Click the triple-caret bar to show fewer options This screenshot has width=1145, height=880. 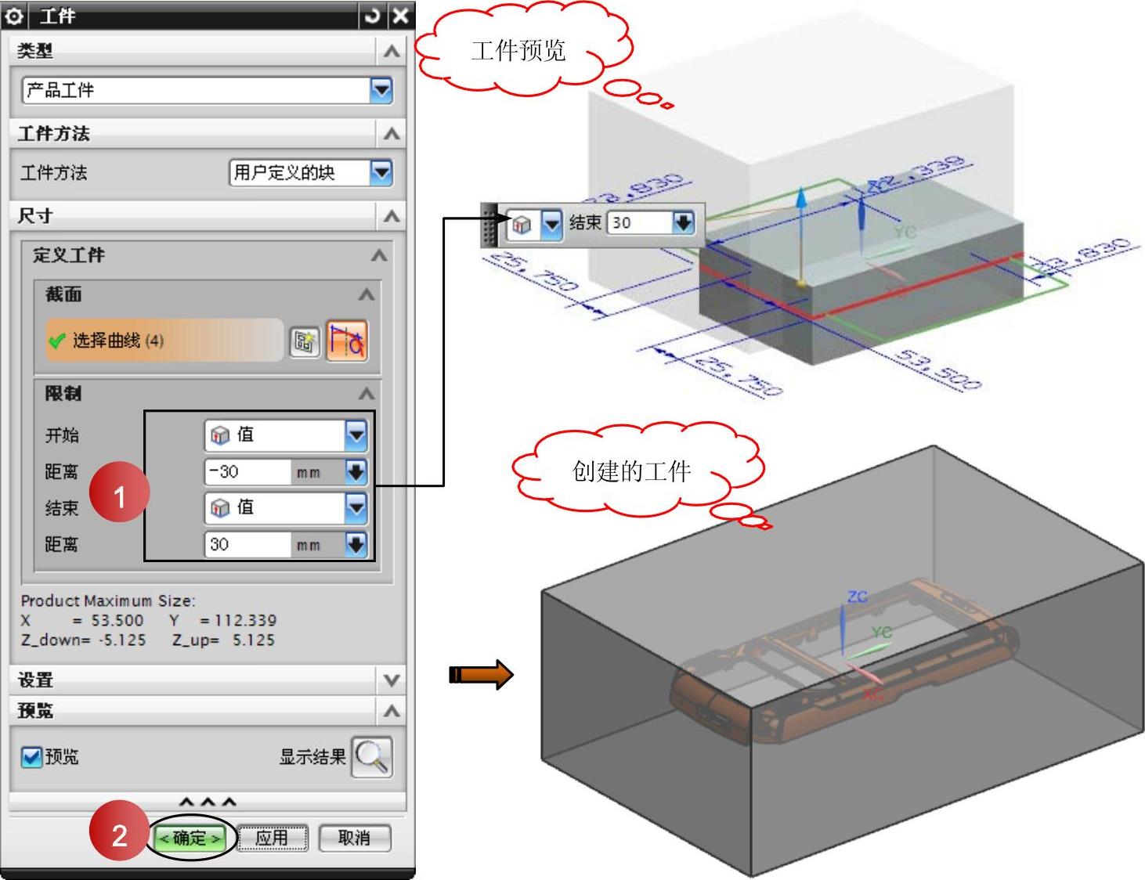tap(208, 802)
